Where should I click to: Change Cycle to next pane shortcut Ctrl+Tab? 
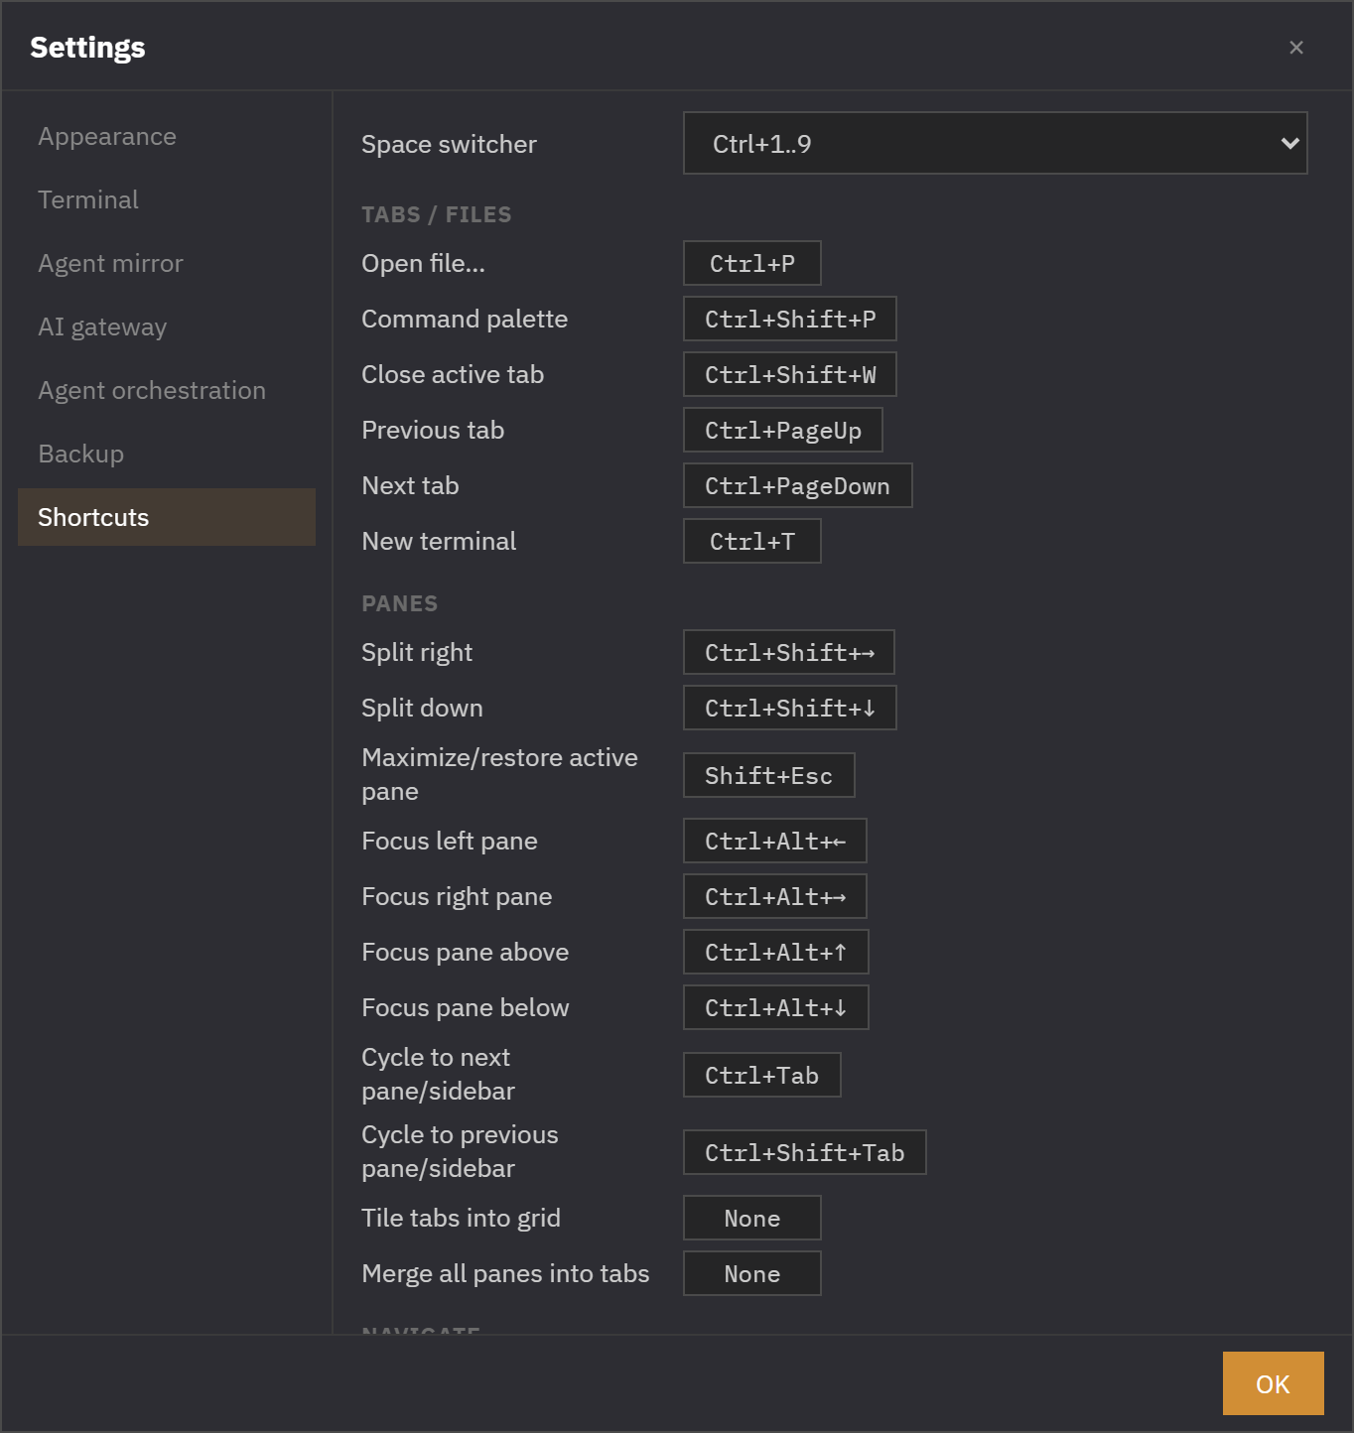(761, 1075)
